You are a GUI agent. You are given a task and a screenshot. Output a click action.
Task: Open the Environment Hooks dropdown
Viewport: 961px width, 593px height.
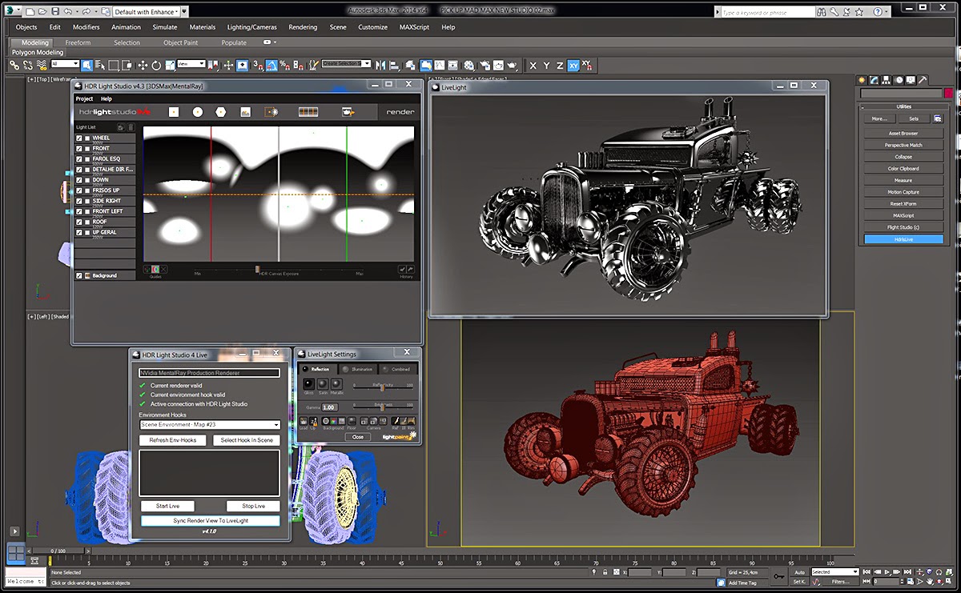click(x=210, y=425)
